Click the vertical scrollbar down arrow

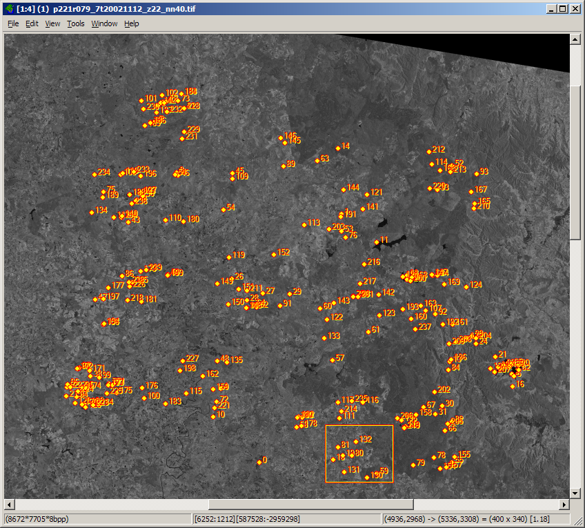click(x=575, y=493)
